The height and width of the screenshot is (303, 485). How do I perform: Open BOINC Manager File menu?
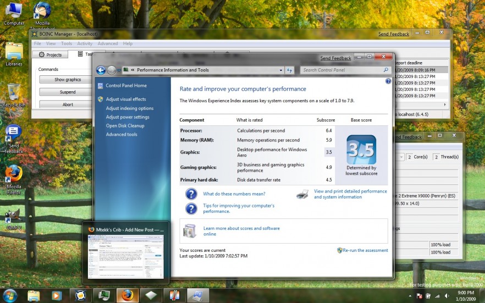[37, 43]
